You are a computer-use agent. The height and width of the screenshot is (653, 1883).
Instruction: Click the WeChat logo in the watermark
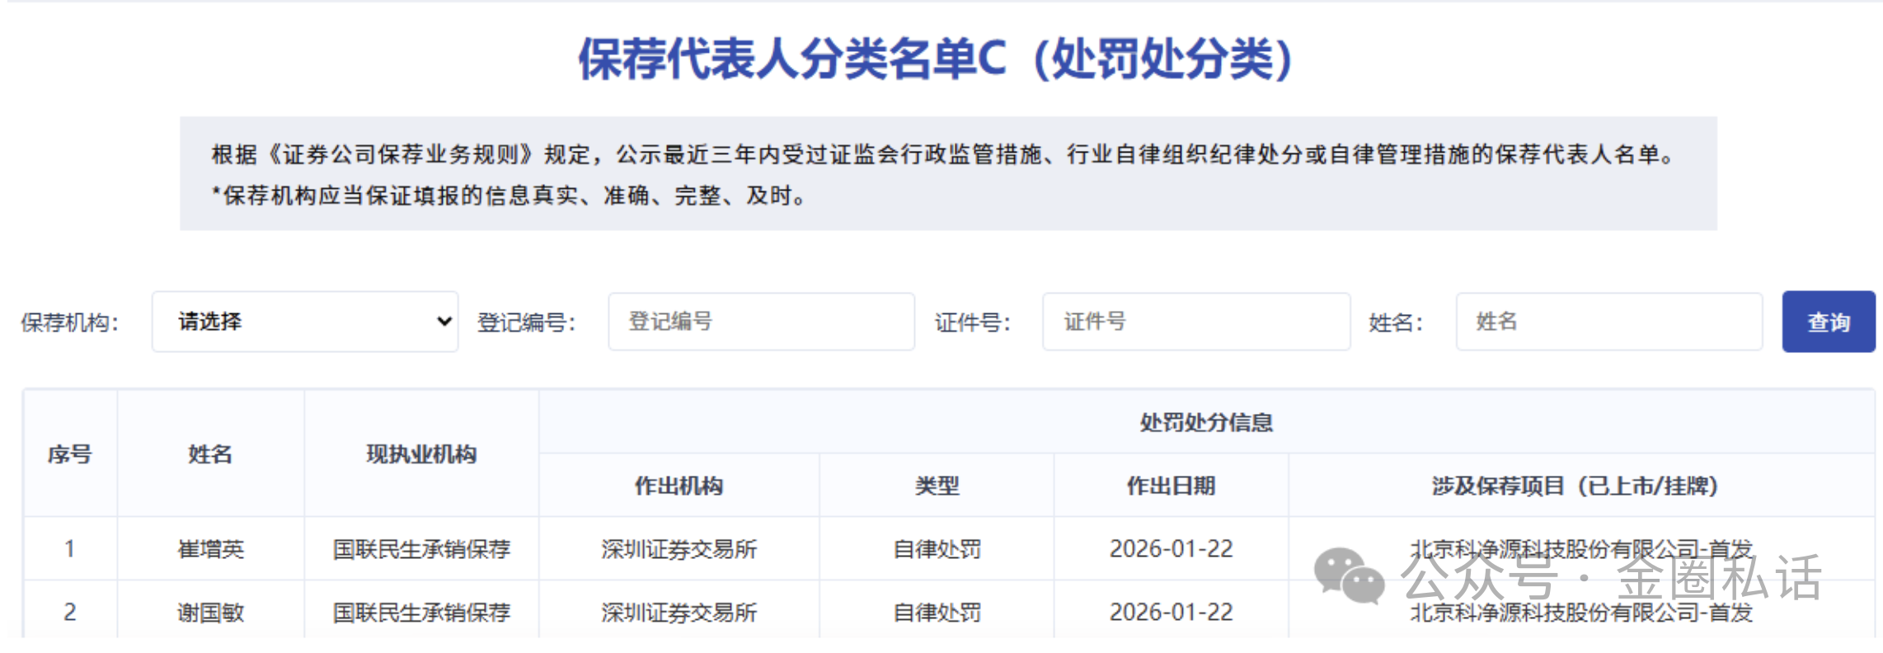[1348, 575]
